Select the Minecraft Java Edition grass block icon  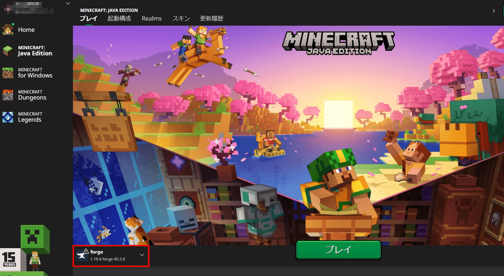pyautogui.click(x=8, y=51)
